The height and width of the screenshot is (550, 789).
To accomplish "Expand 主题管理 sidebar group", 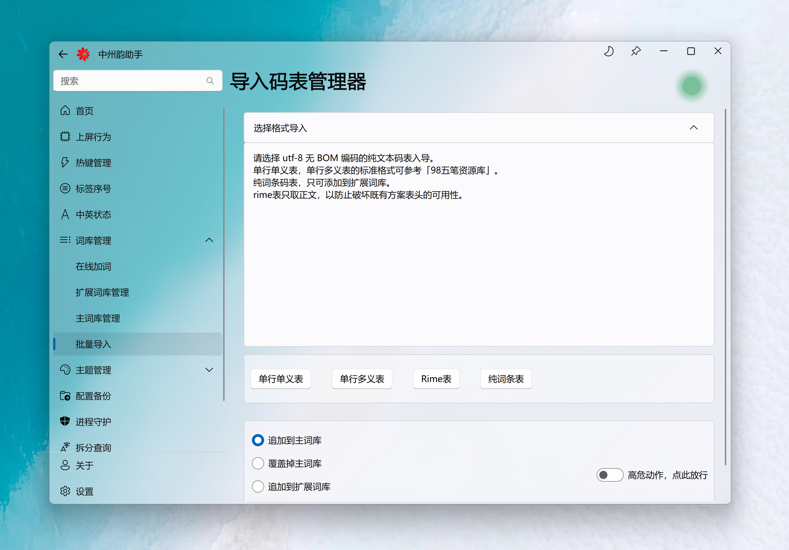I will [x=209, y=370].
